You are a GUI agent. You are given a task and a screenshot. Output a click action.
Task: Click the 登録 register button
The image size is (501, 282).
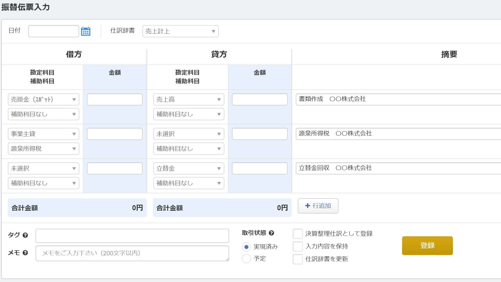[427, 245]
